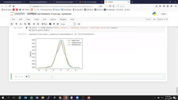Image resolution: width=178 pixels, height=100 pixels.
Task: Run the current cell
Action: [x=44, y=24]
